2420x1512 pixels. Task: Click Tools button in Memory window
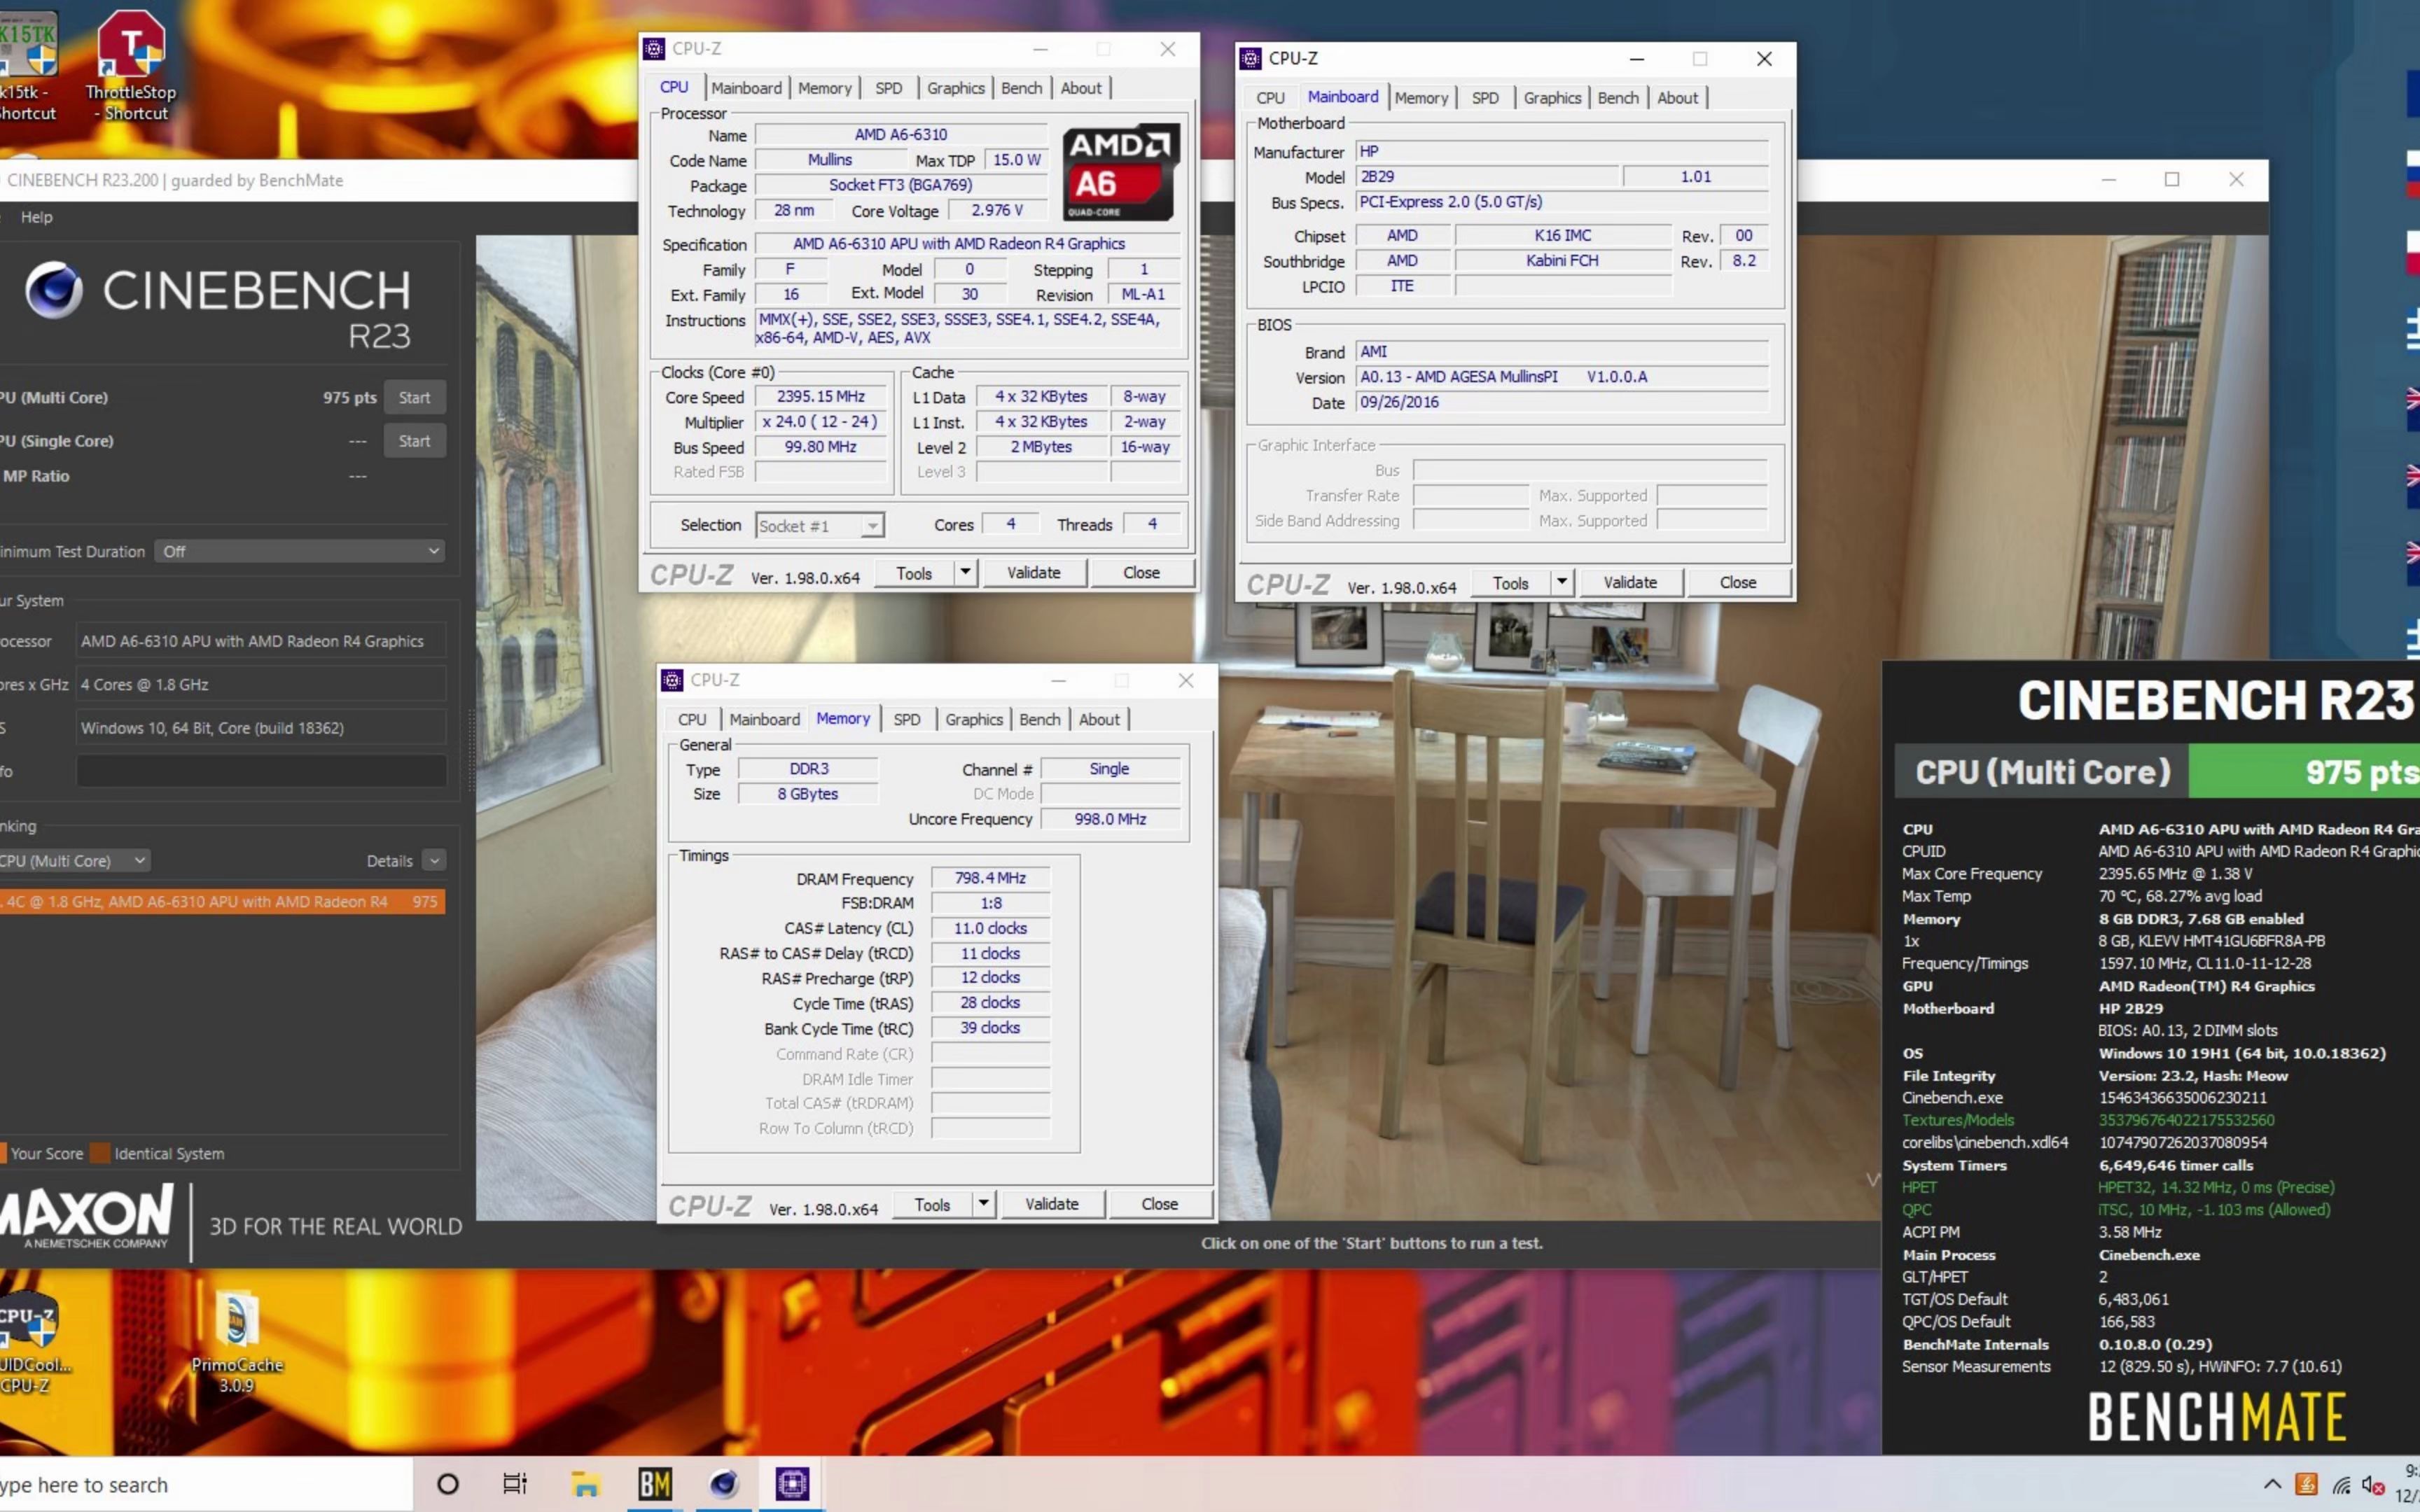coord(932,1204)
